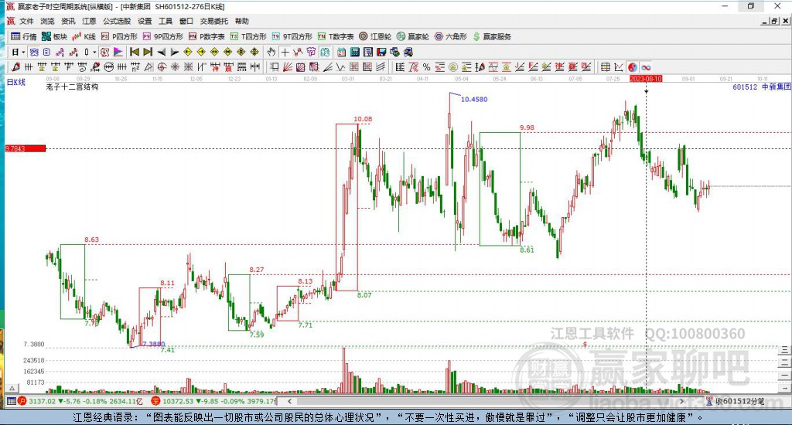Open the 文件 menu
This screenshot has height=425, width=792.
[x=26, y=21]
